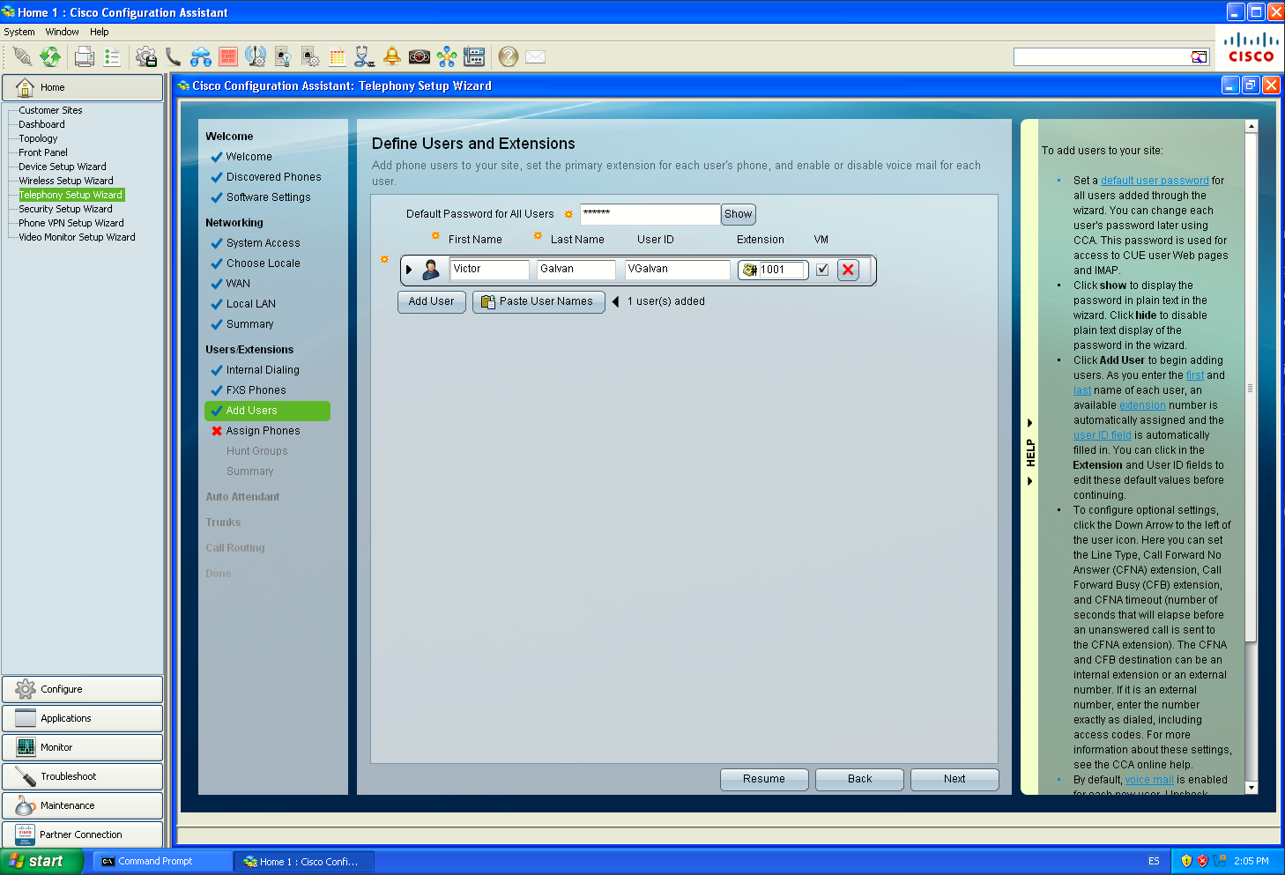Click the green Refresh arrows icon

tap(51, 57)
